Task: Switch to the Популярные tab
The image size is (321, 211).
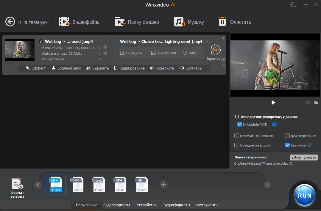Action: 87,205
